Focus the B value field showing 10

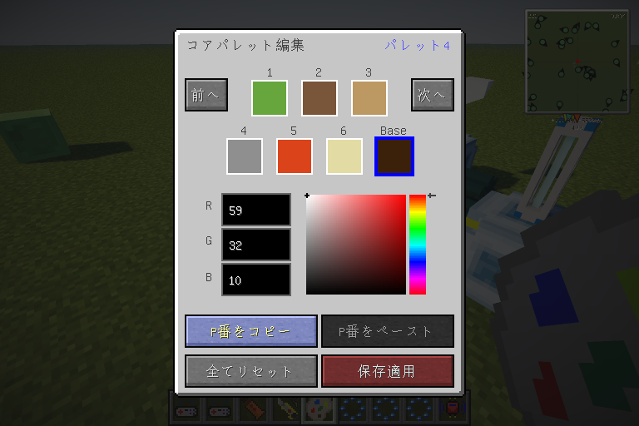tap(256, 280)
